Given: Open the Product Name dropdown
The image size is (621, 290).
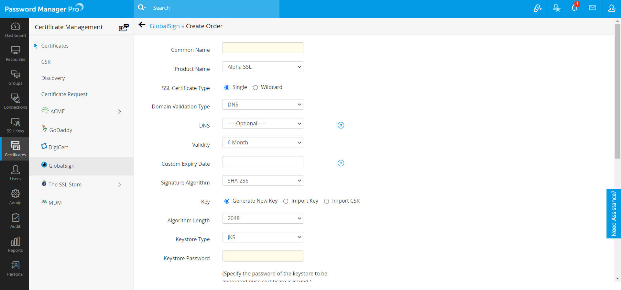Looking at the screenshot, I should [263, 67].
